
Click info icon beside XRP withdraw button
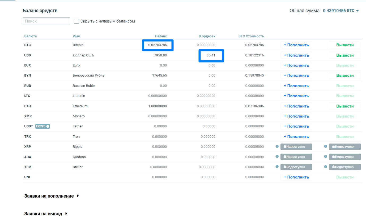click(325, 146)
